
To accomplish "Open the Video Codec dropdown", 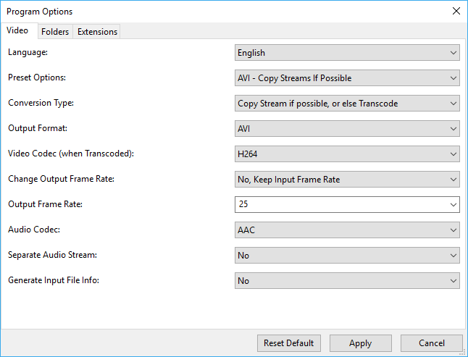I will (347, 154).
